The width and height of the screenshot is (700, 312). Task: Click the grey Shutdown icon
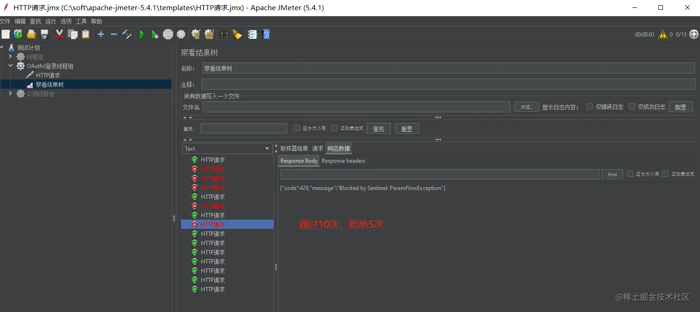(181, 34)
